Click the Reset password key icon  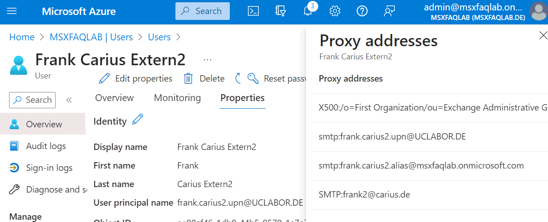click(x=253, y=78)
